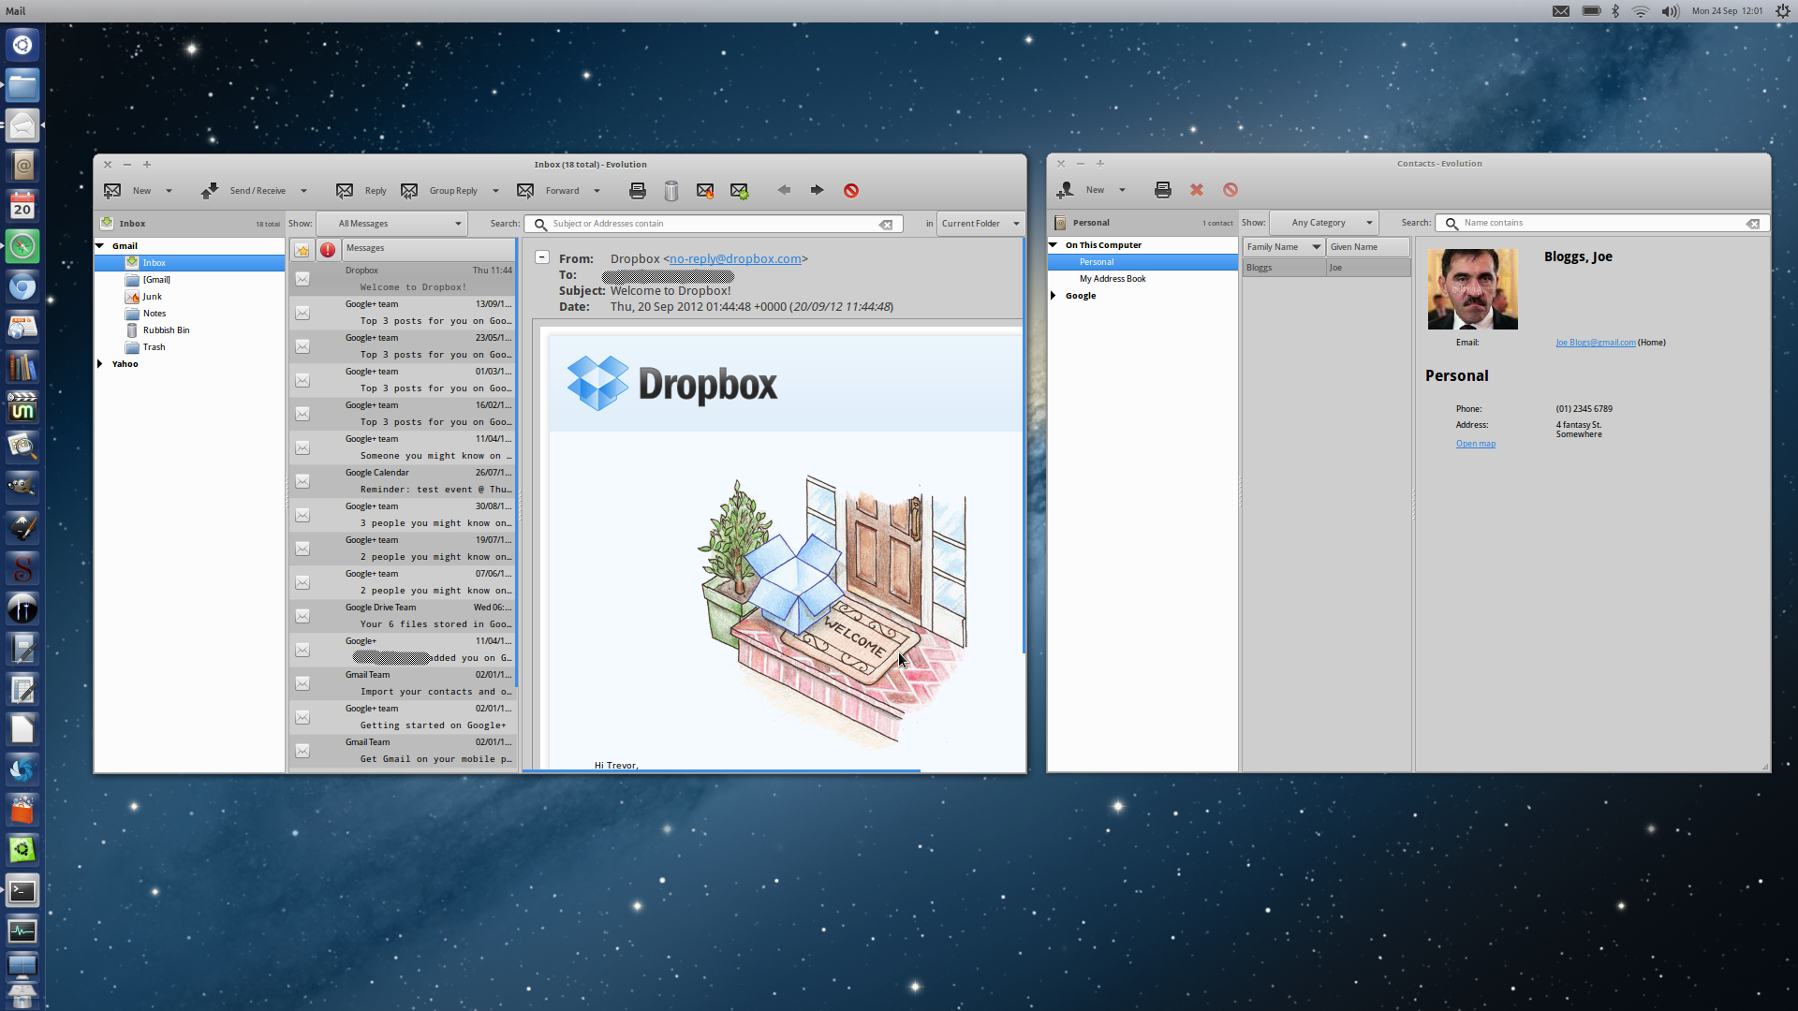
Task: Click the Forward icon in mail toolbar
Action: tap(525, 191)
